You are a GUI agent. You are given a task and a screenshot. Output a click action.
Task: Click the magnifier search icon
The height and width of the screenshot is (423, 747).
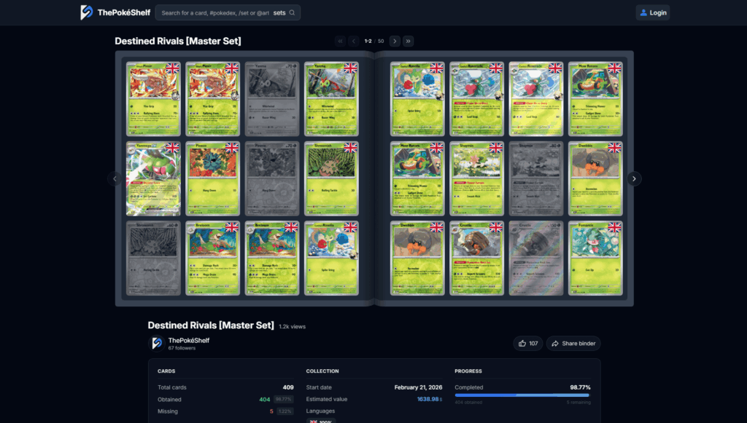point(290,12)
